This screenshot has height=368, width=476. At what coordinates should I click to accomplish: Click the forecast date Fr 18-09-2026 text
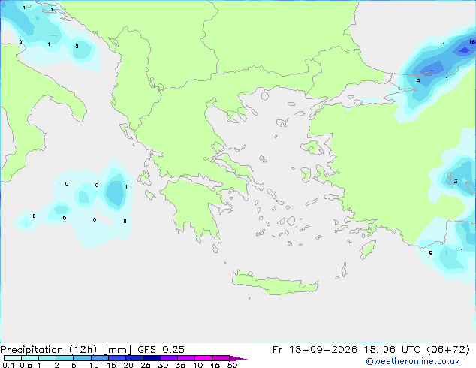point(315,350)
